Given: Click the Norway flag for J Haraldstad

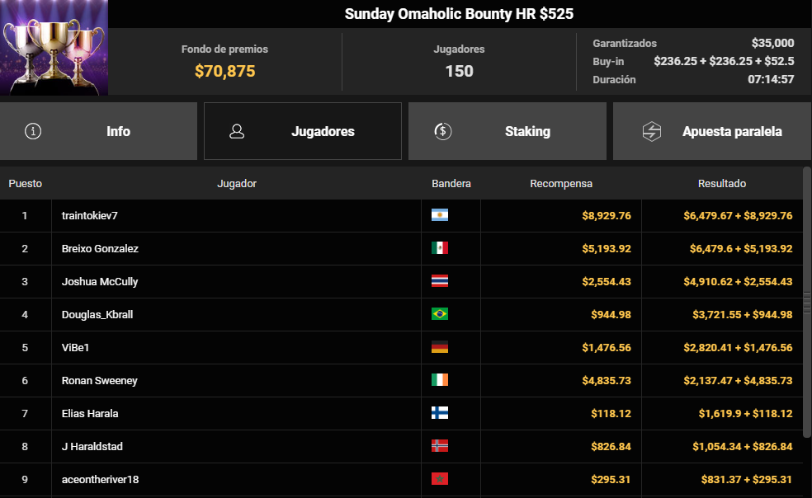Looking at the screenshot, I should [440, 446].
